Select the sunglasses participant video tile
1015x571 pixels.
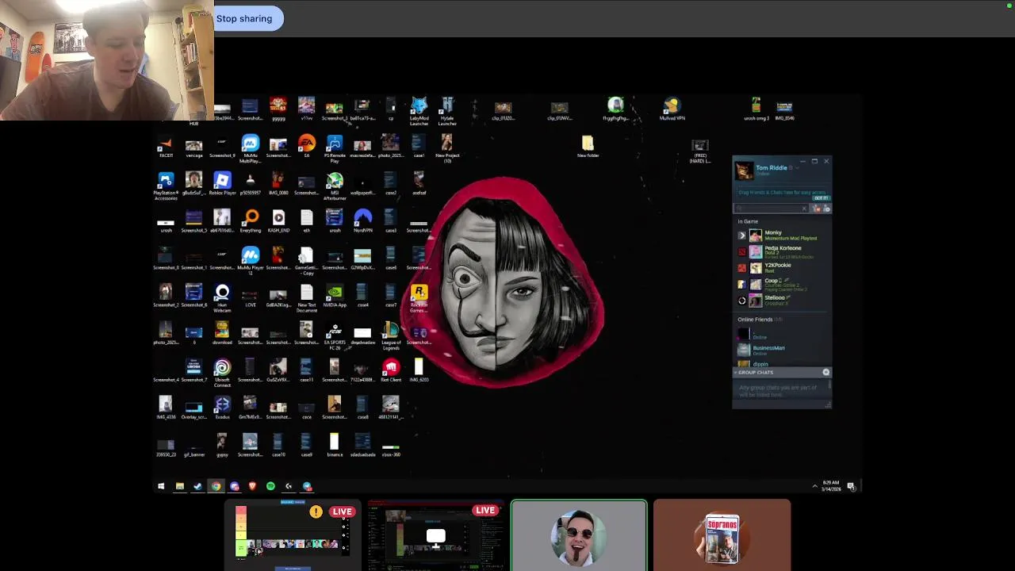coord(579,535)
